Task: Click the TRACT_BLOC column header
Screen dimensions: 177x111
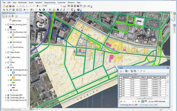Action: pyautogui.click(x=146, y=77)
